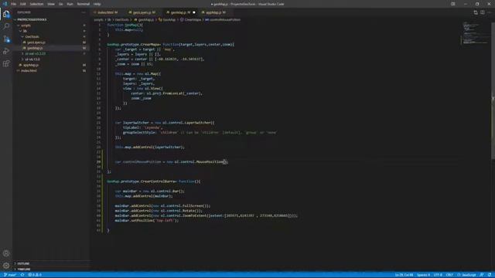Click the open changes icon in editor toolbar
Viewport: 495px width, 278px height.
pos(476,12)
